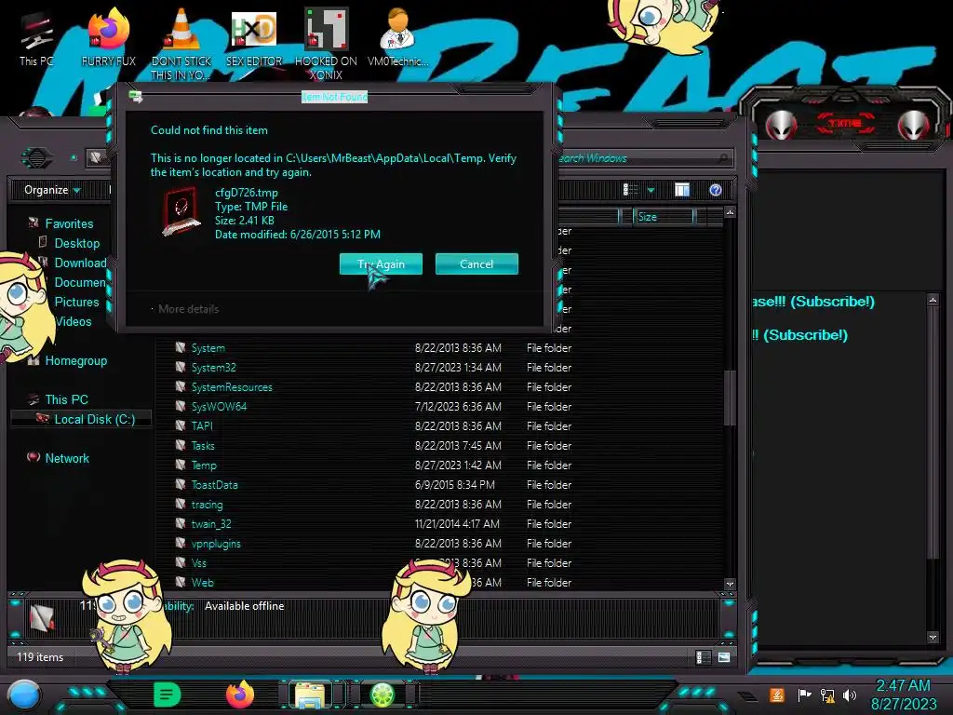Click the folder icon beside System32
Viewport: 953px width, 715px height.
click(181, 367)
